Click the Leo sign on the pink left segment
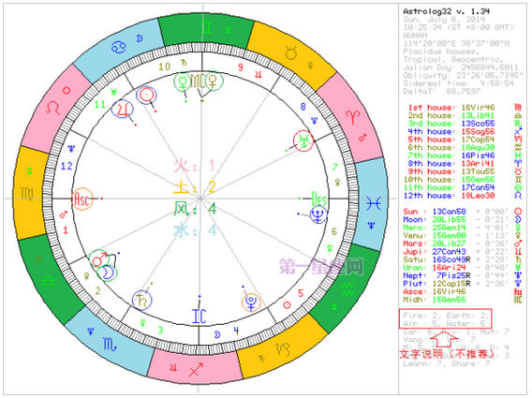This screenshot has width=532, height=398. click(x=52, y=108)
